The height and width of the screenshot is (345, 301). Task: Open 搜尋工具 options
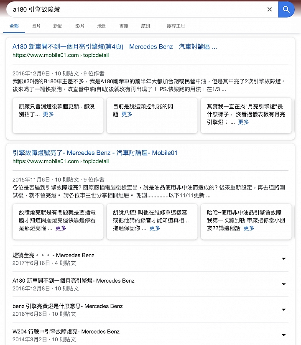click(176, 26)
